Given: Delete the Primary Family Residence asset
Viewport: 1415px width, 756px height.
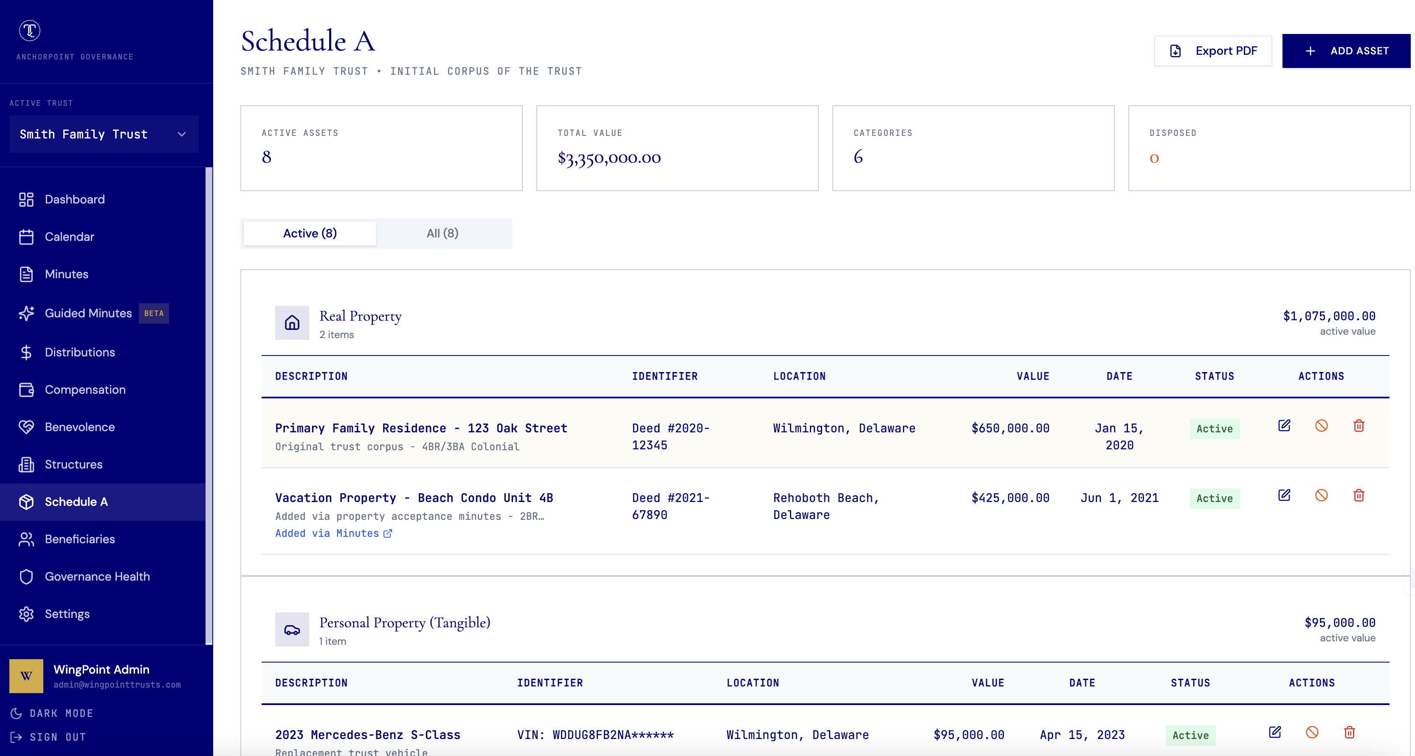Looking at the screenshot, I should 1359,426.
